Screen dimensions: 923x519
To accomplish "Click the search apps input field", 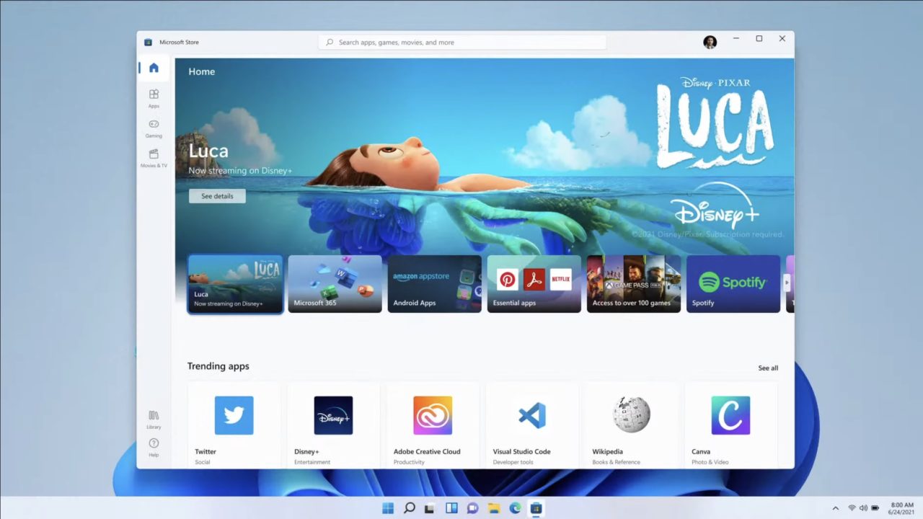I will (461, 42).
